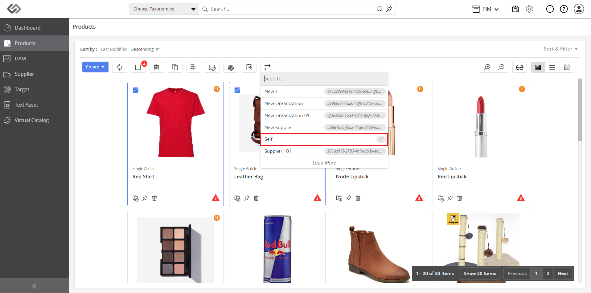Click the bookmark icon in search bar
591x293 pixels.
pos(380,9)
